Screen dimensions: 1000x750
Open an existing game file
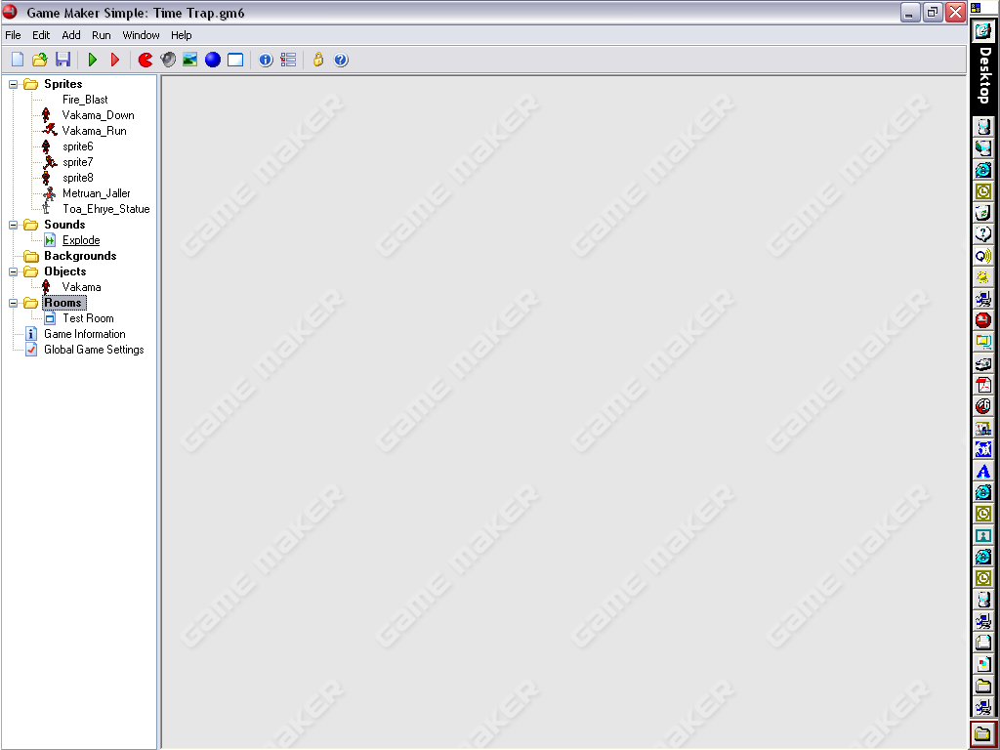click(x=39, y=60)
